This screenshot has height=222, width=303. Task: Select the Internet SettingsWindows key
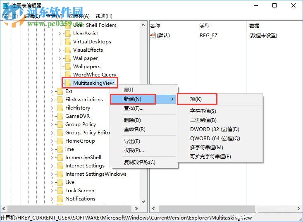pyautogui.click(x=96, y=174)
